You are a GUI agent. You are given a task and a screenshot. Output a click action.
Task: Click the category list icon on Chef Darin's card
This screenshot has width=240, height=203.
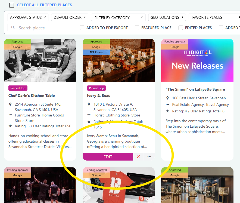point(10,115)
